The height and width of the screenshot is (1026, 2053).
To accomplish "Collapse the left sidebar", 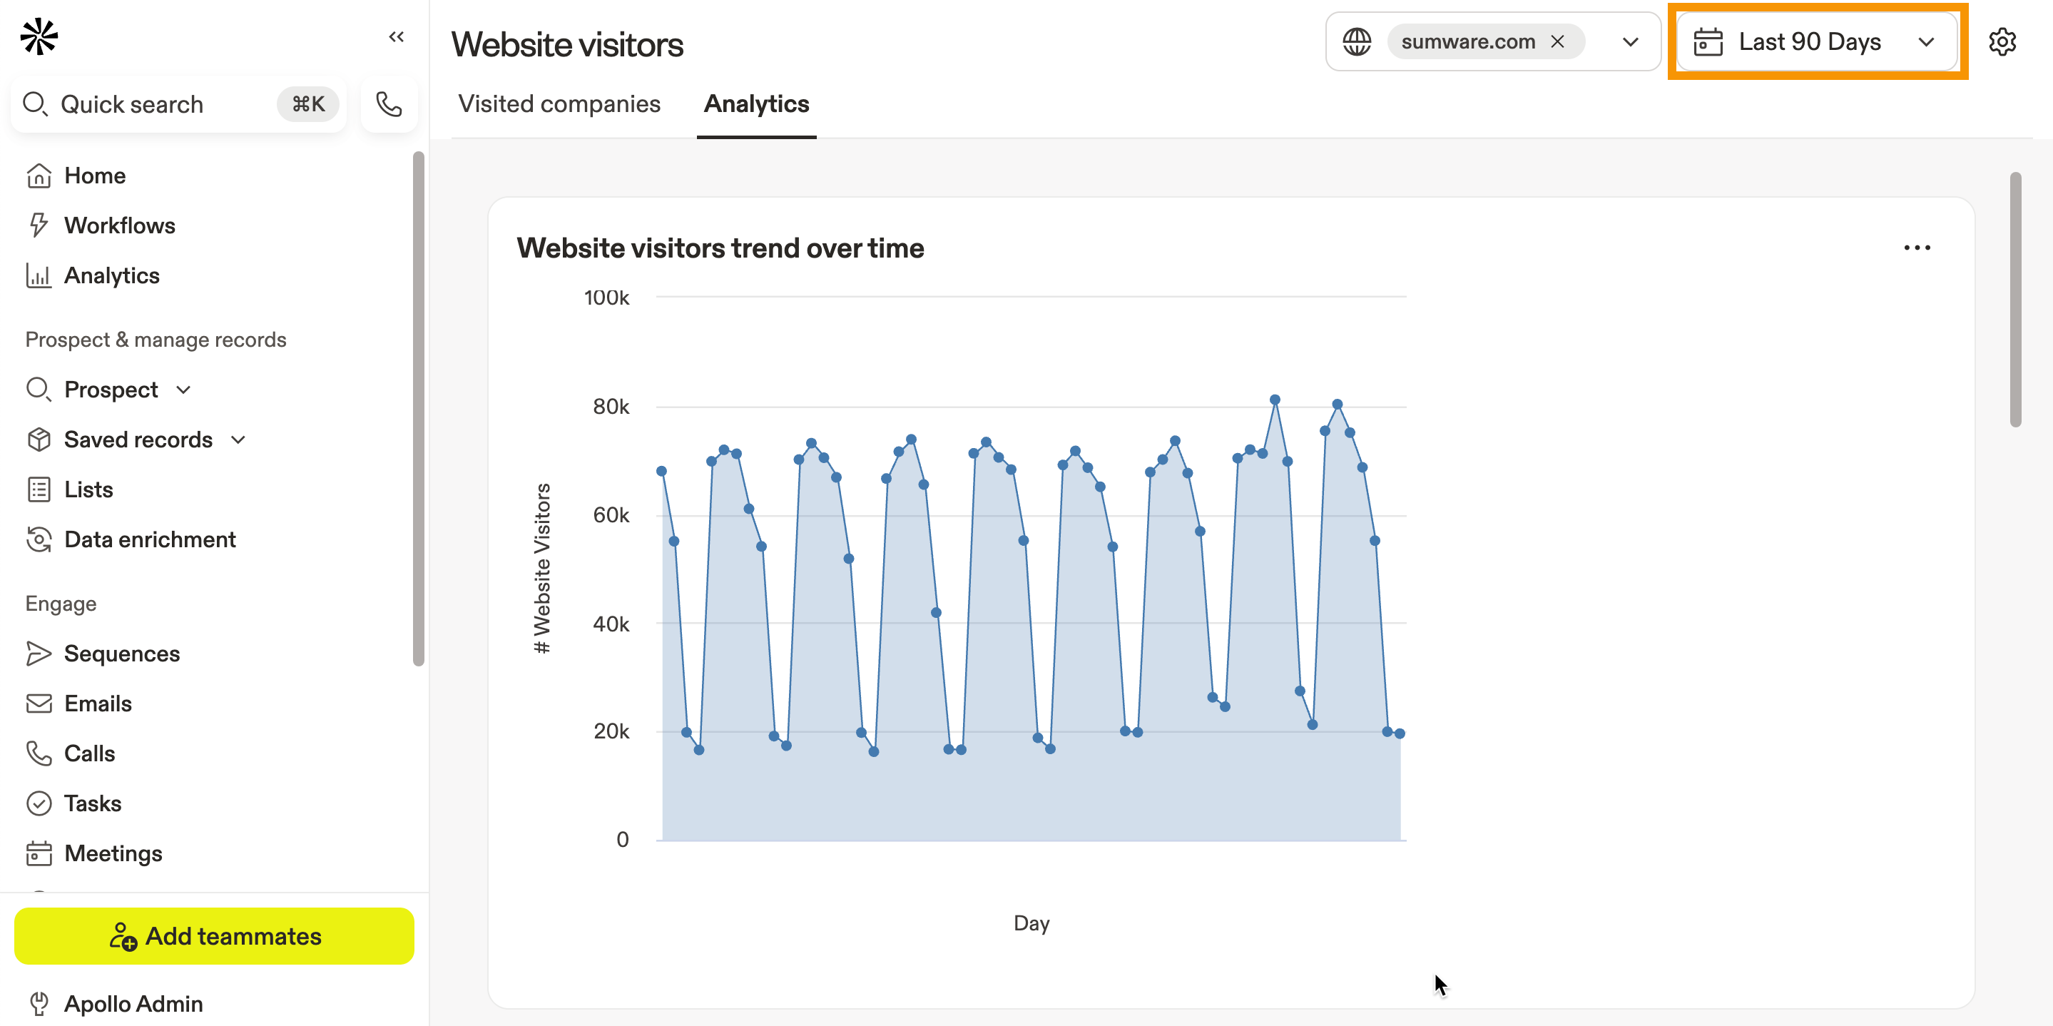I will 397,36.
